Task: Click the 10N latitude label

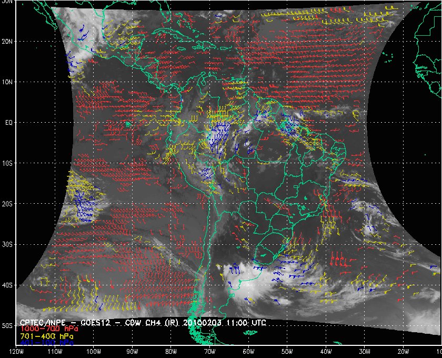Action: [7, 82]
